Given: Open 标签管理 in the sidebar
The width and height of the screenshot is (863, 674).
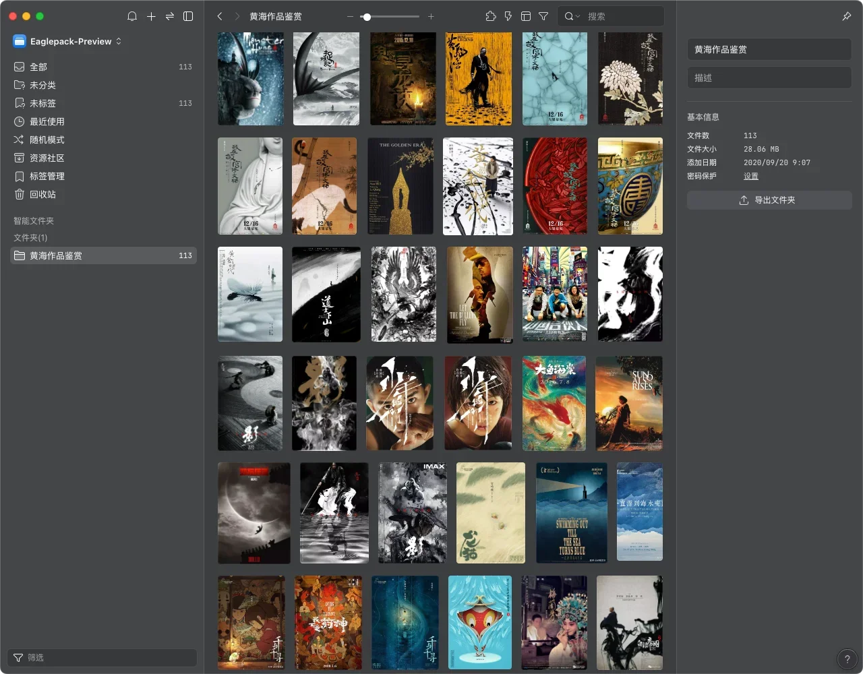Looking at the screenshot, I should 104,176.
